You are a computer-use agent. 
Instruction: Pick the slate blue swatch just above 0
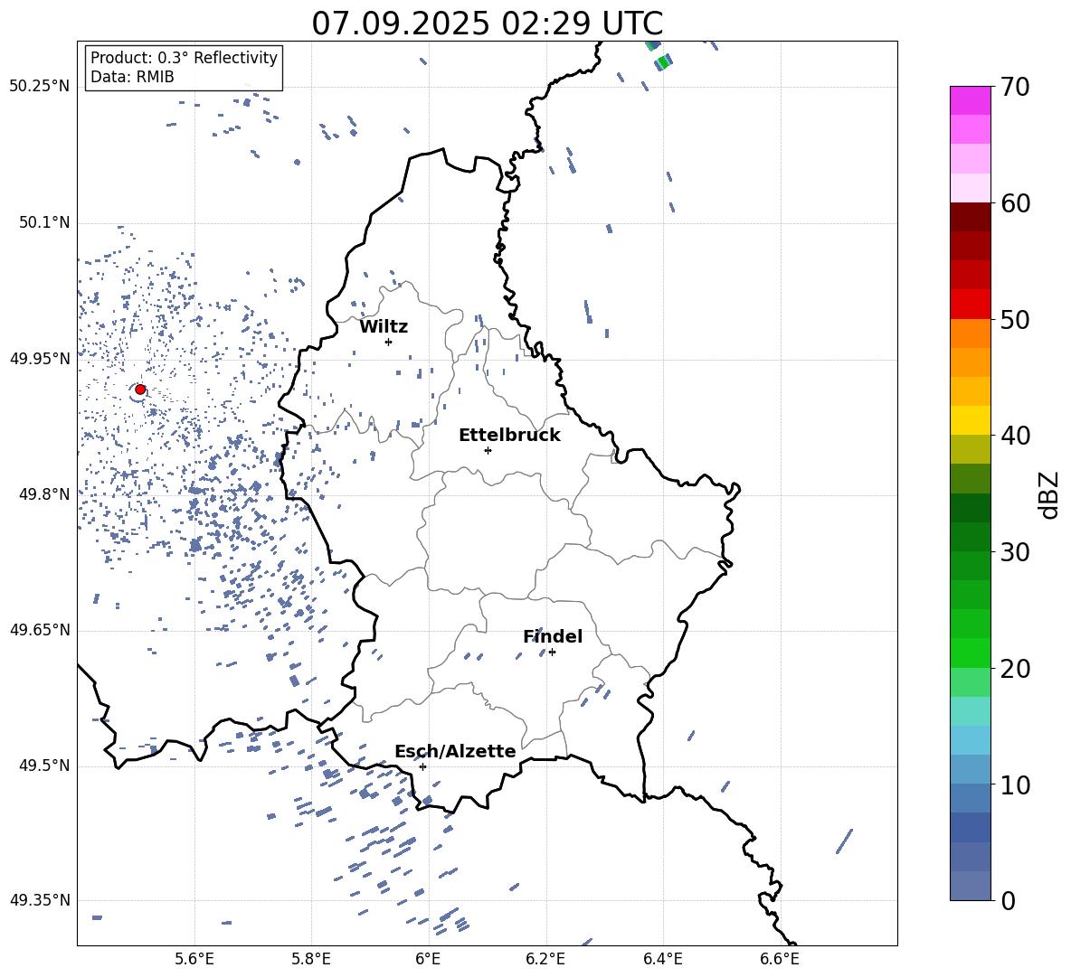pyautogui.click(x=970, y=886)
